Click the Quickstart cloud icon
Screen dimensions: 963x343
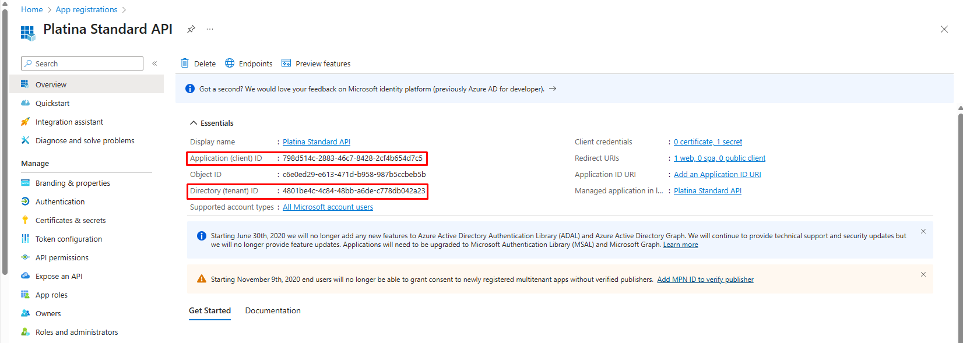pyautogui.click(x=25, y=103)
